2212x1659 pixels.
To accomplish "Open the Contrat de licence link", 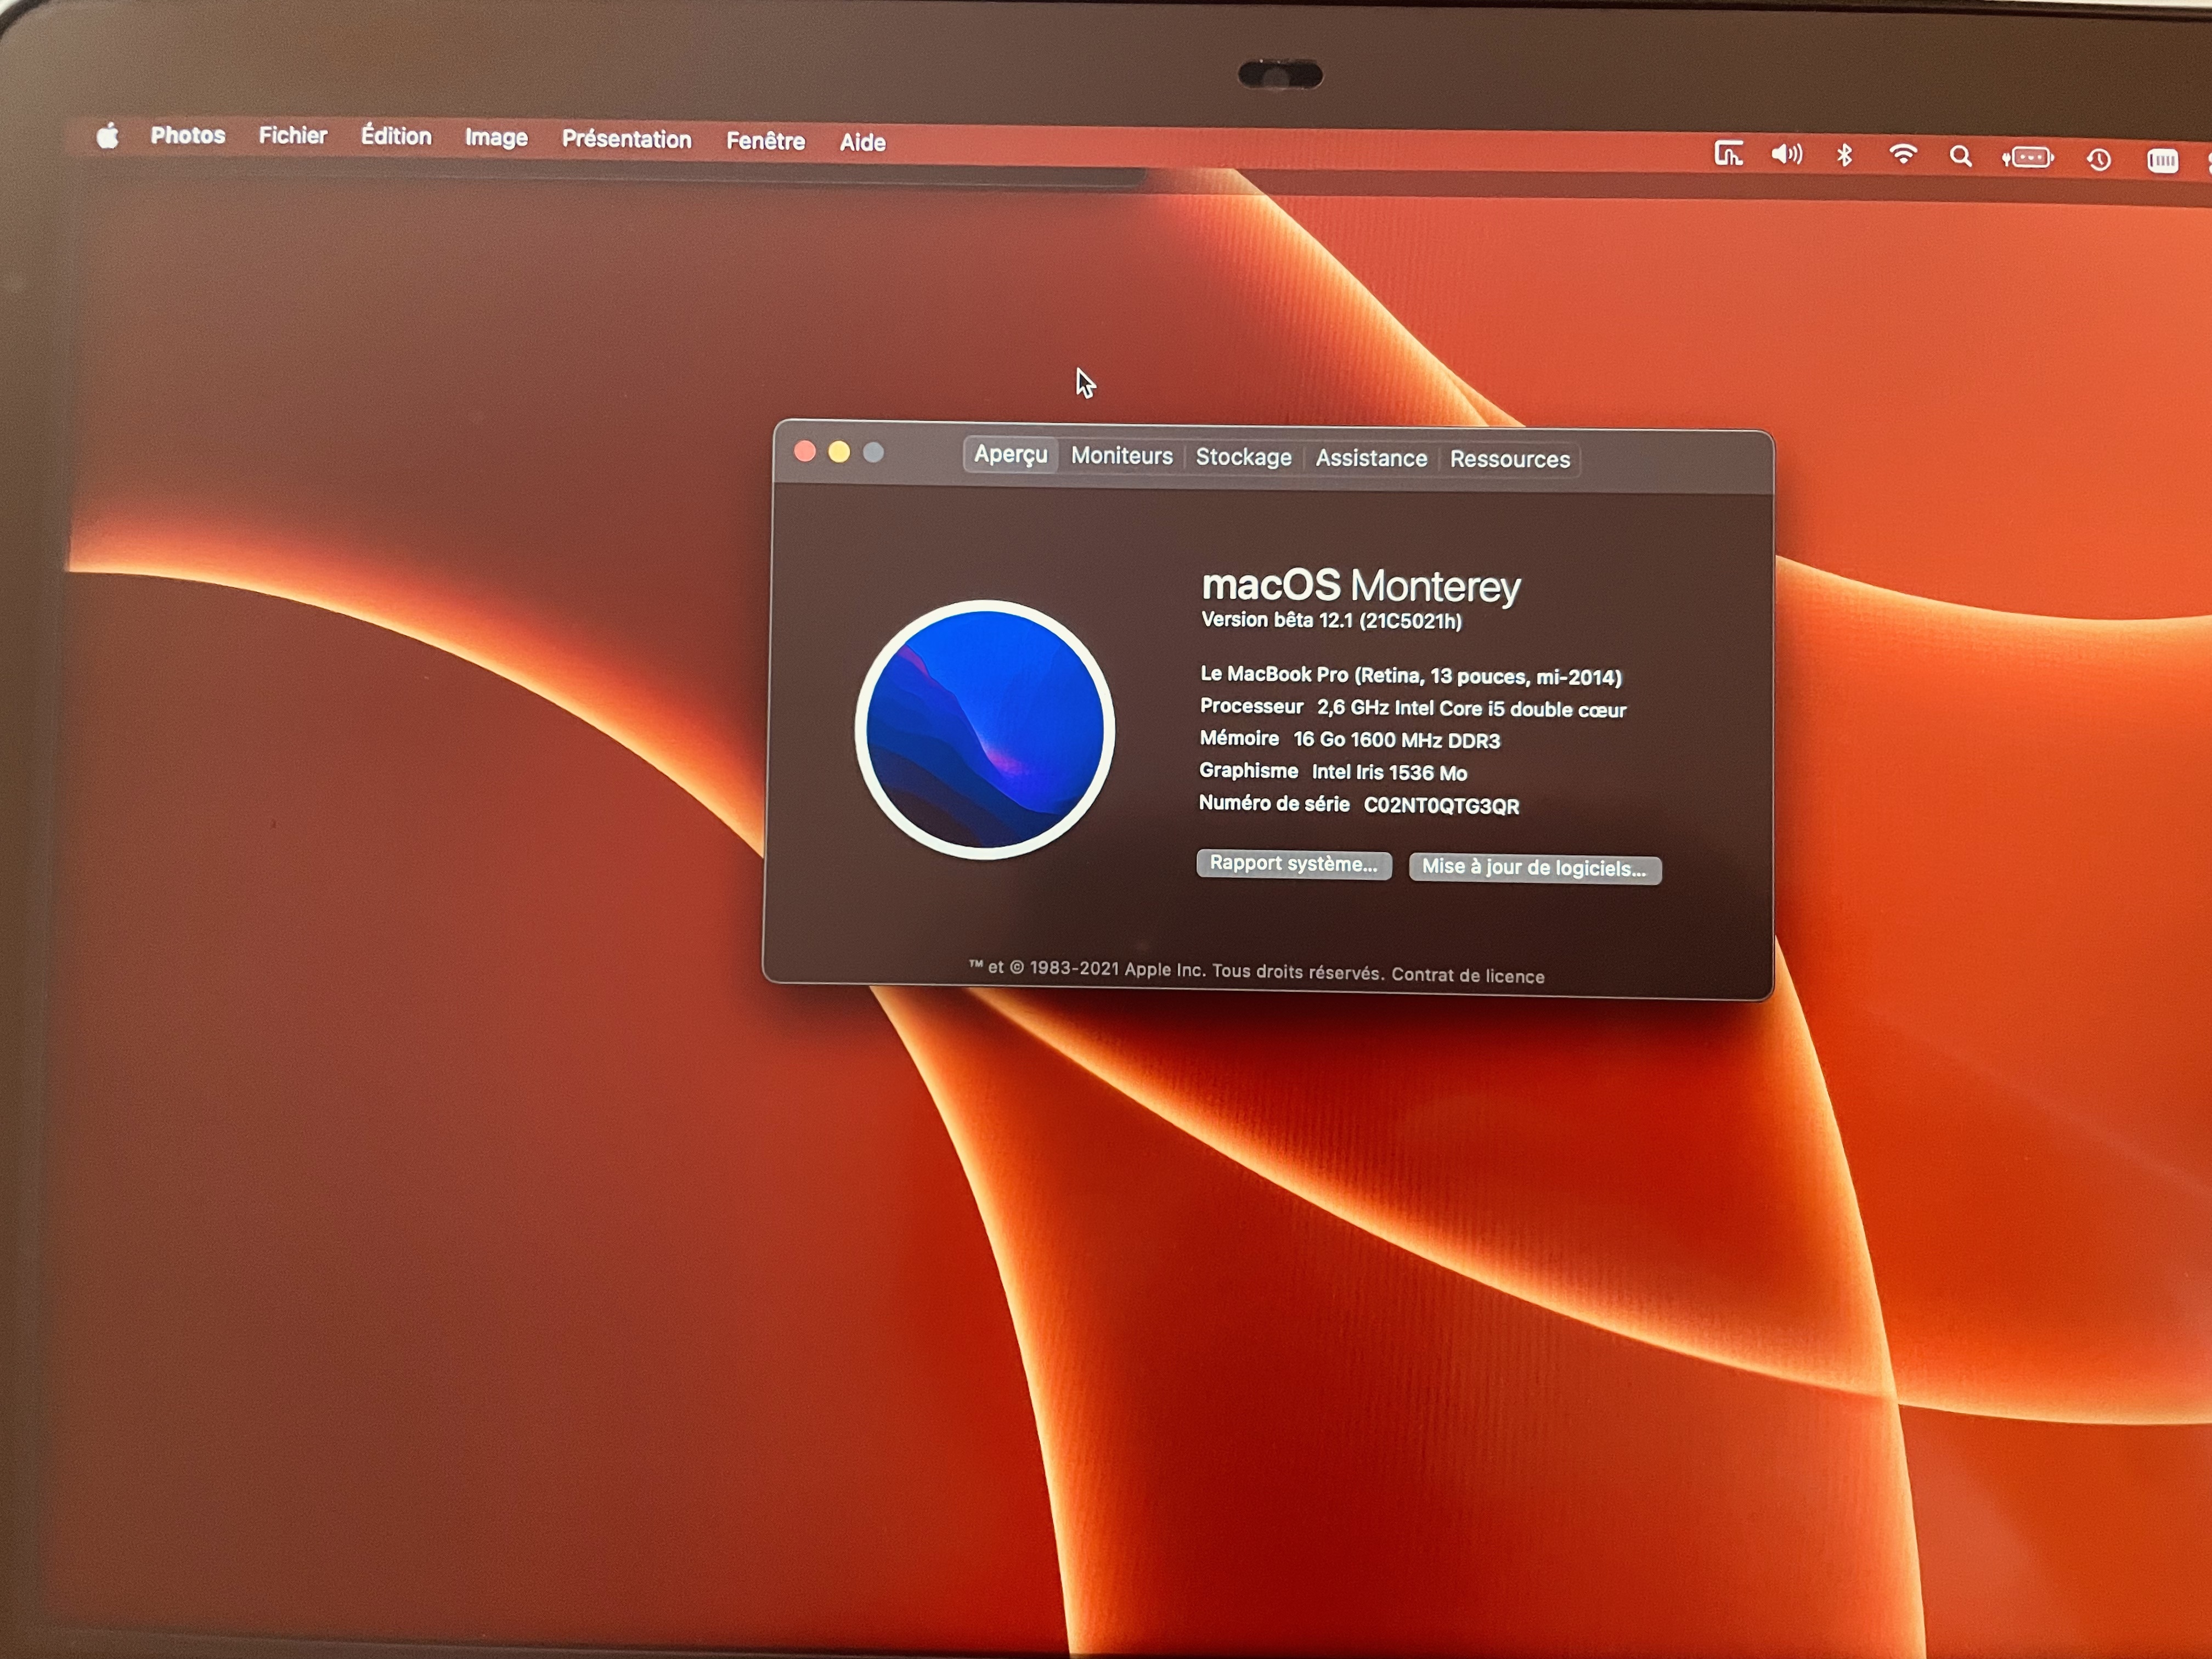I will [x=1468, y=976].
